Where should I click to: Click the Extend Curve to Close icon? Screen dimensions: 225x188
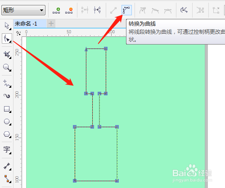(216, 10)
